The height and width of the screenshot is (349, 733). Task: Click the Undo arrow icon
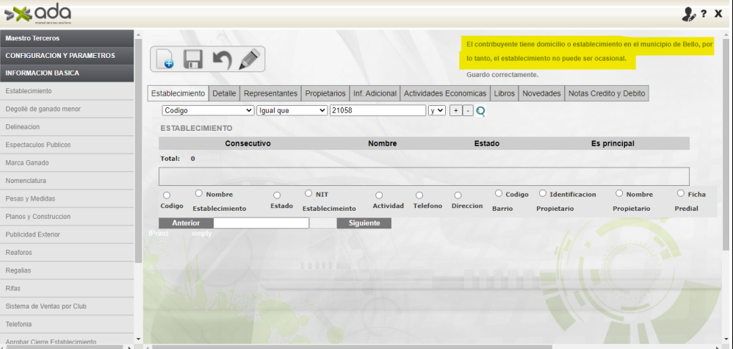[x=221, y=59]
